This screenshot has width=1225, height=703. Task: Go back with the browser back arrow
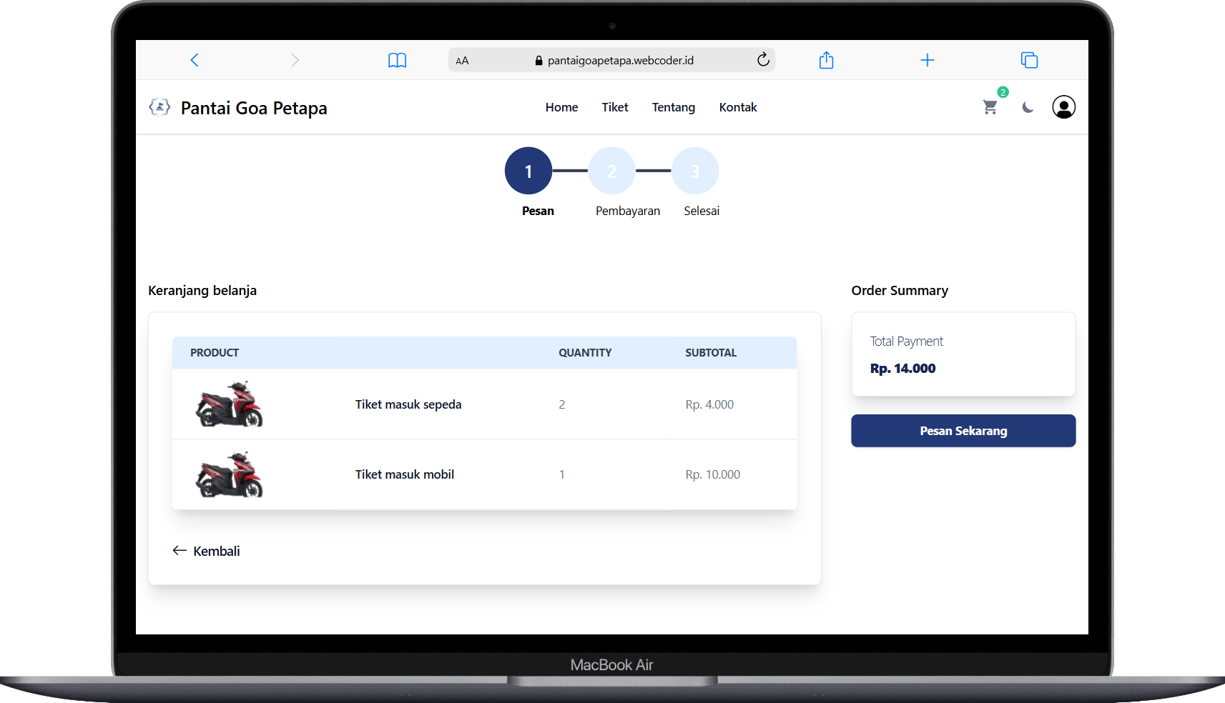click(195, 60)
